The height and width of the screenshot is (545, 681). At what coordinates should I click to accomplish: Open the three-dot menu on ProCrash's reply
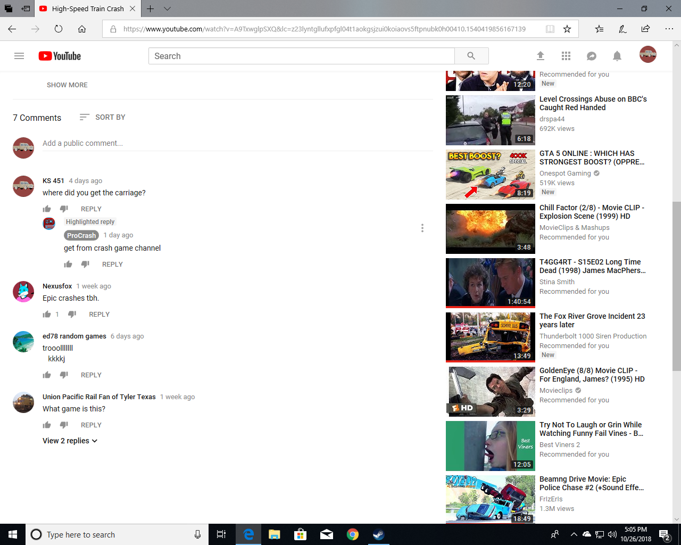click(422, 228)
